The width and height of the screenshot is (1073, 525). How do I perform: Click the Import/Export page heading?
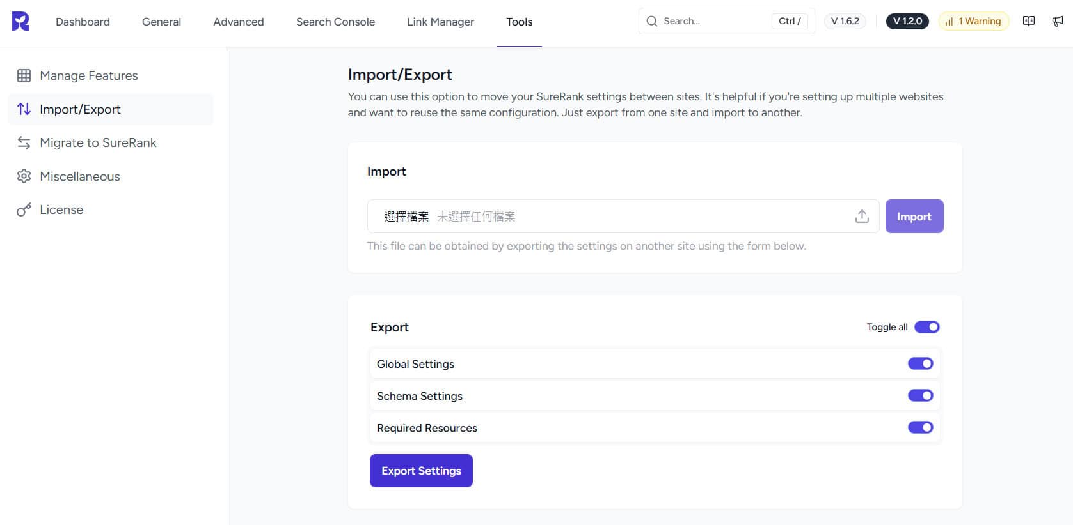pos(400,75)
